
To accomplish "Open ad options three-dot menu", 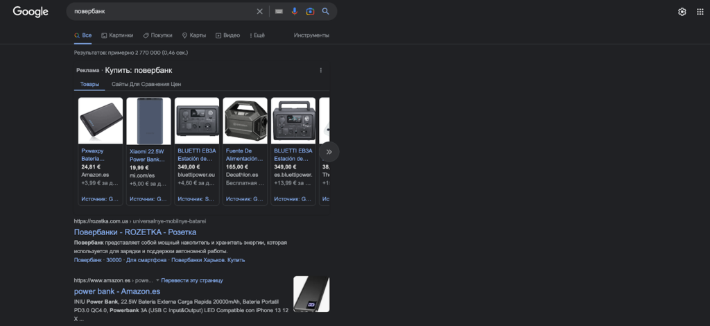I will (320, 70).
